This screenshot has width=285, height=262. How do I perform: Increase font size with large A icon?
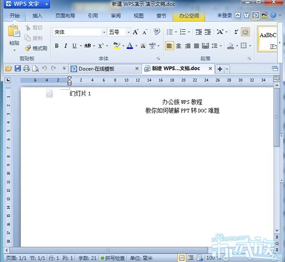(135, 32)
